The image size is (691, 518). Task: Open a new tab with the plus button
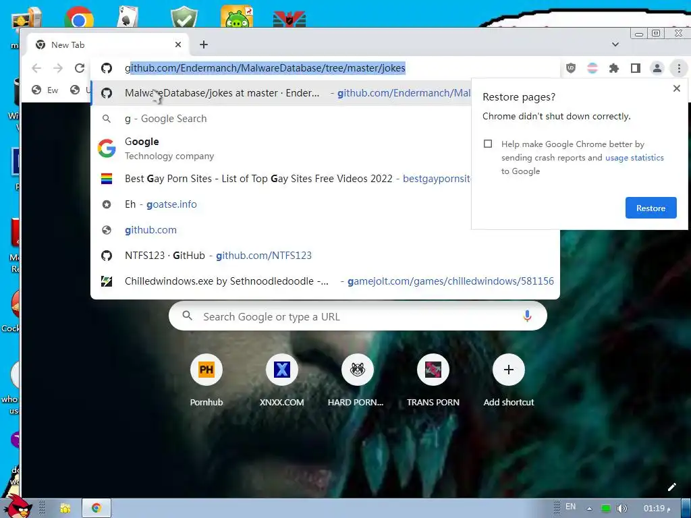pyautogui.click(x=204, y=45)
